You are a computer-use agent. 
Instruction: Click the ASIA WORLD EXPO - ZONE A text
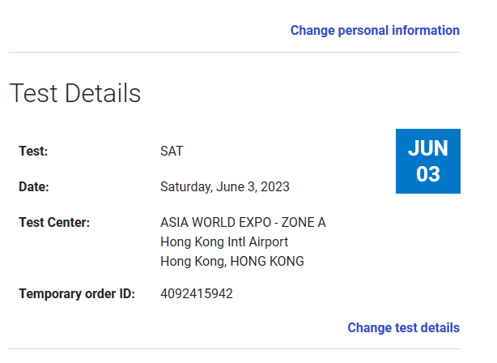point(243,223)
